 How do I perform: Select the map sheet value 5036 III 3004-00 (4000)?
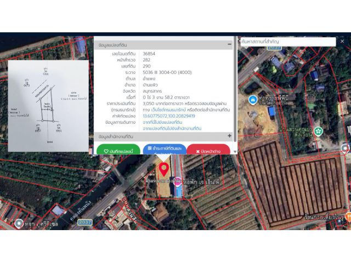tap(167, 72)
